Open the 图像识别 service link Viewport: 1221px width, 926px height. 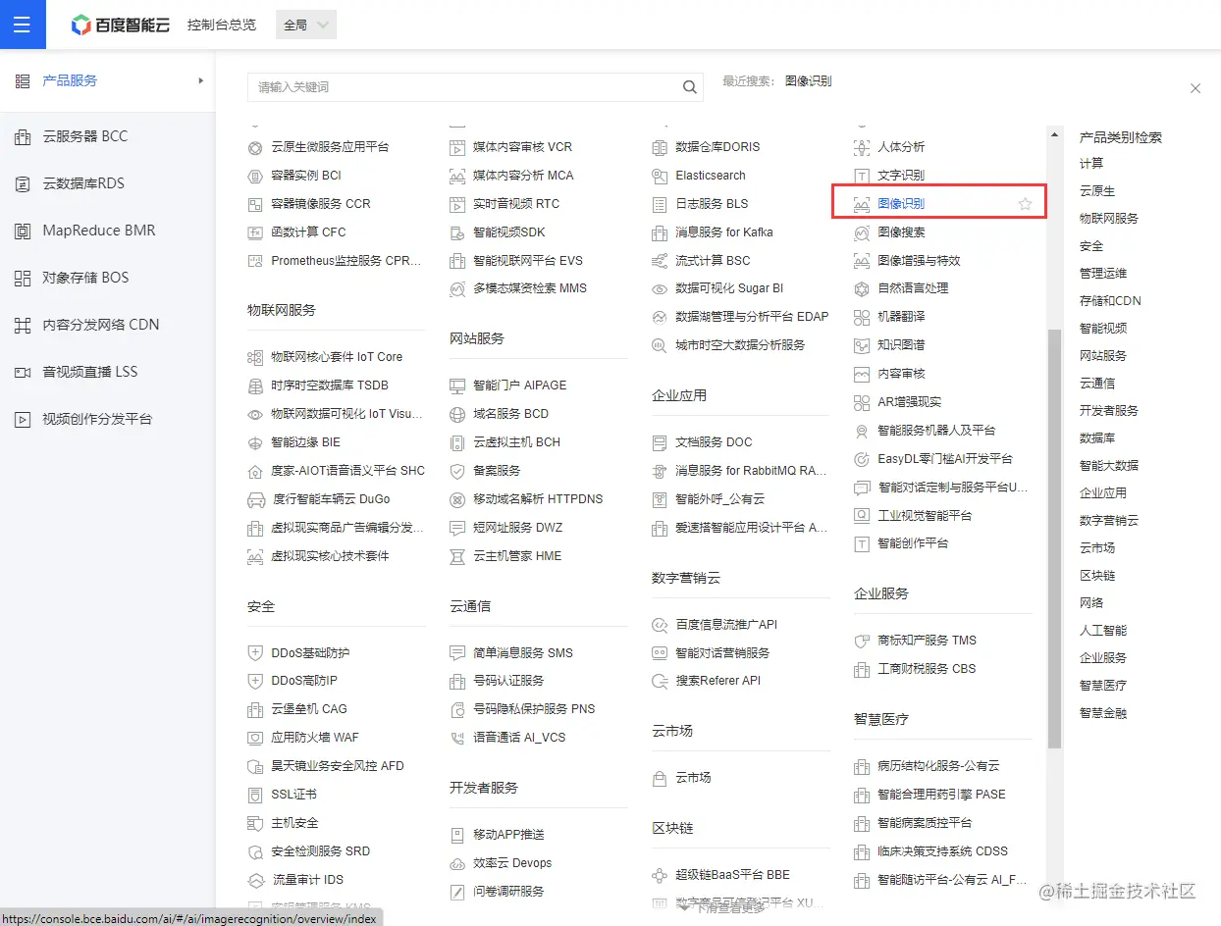point(901,204)
